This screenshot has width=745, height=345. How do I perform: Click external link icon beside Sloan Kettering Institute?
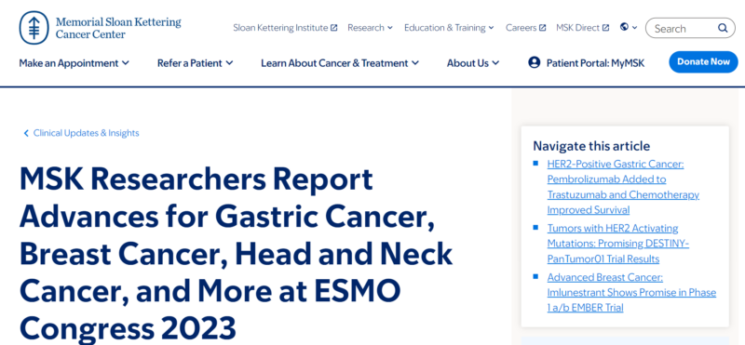pyautogui.click(x=334, y=28)
